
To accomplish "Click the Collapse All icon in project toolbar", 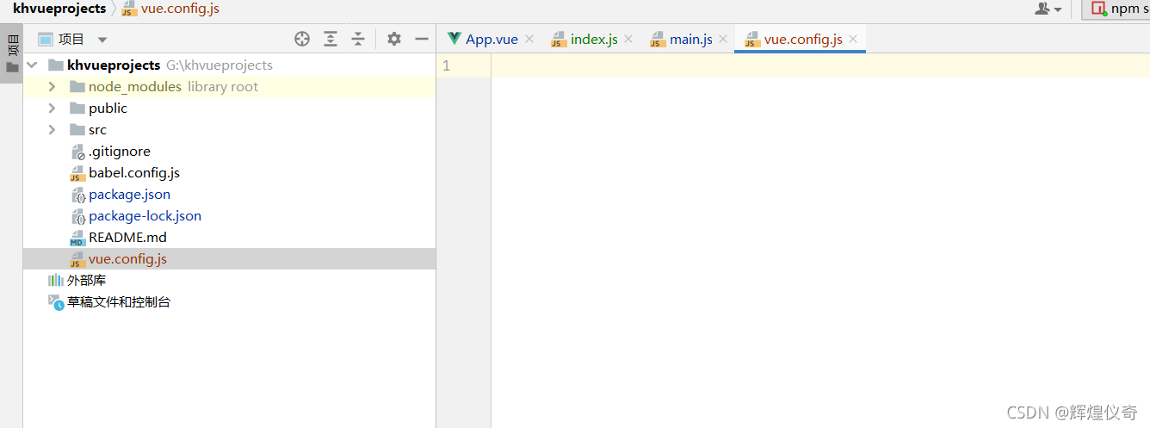I will tap(358, 39).
